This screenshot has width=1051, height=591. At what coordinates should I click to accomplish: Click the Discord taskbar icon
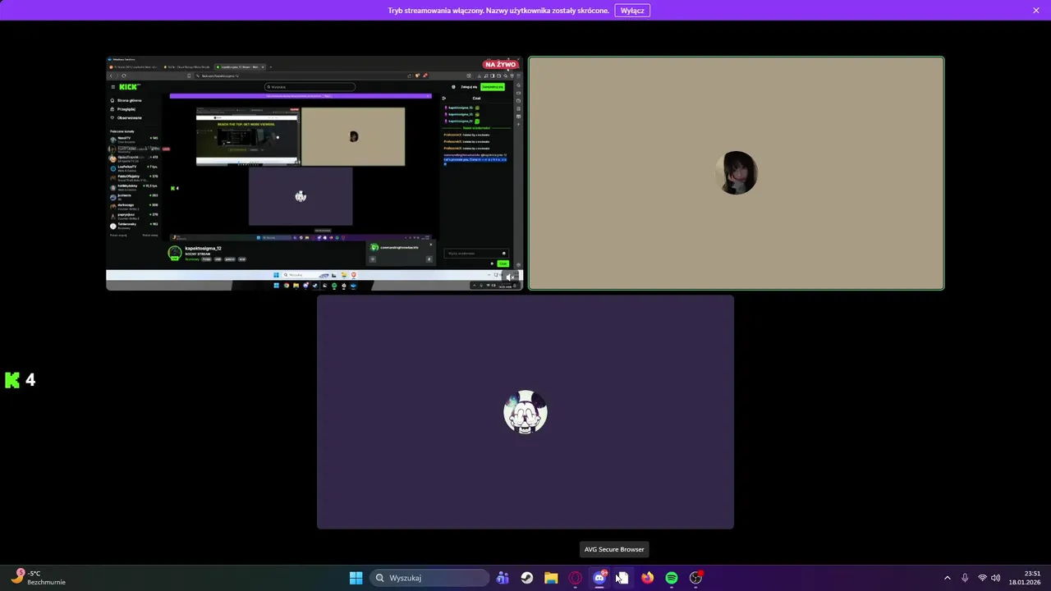coord(599,578)
